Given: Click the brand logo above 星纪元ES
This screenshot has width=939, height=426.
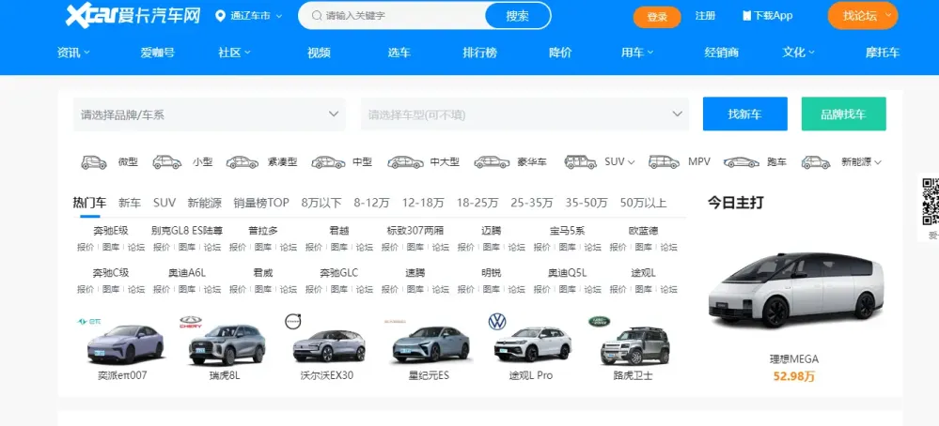Looking at the screenshot, I should coord(395,321).
